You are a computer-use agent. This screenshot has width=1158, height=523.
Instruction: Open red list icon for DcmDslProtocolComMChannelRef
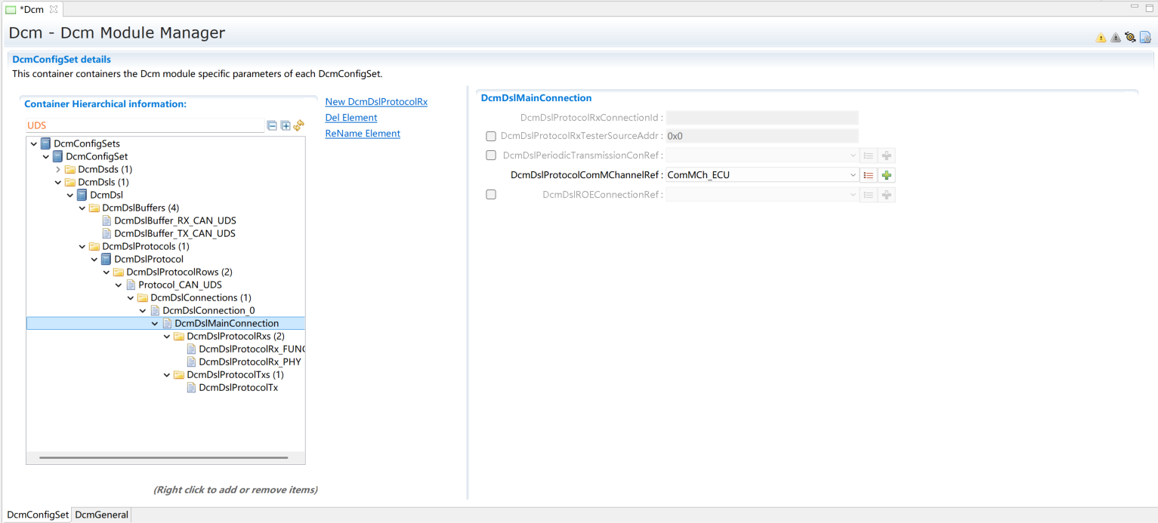click(x=869, y=175)
